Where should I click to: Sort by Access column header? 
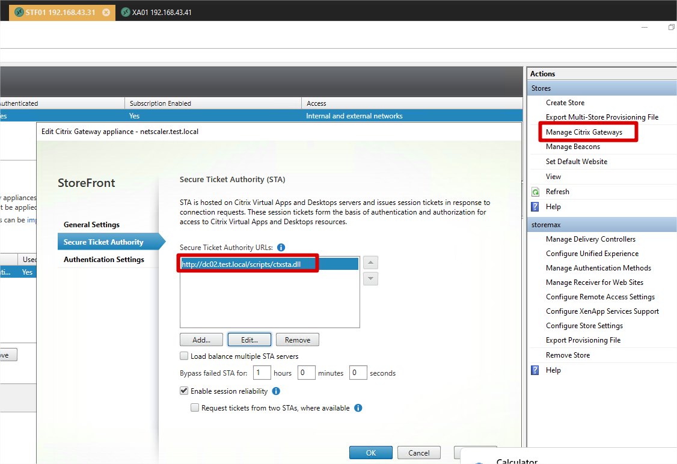[x=411, y=103]
